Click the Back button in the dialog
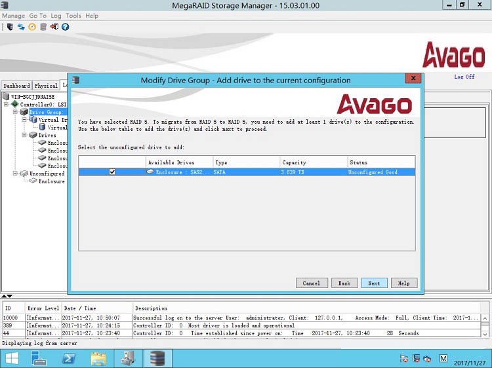This screenshot has width=492, height=368. coord(344,283)
